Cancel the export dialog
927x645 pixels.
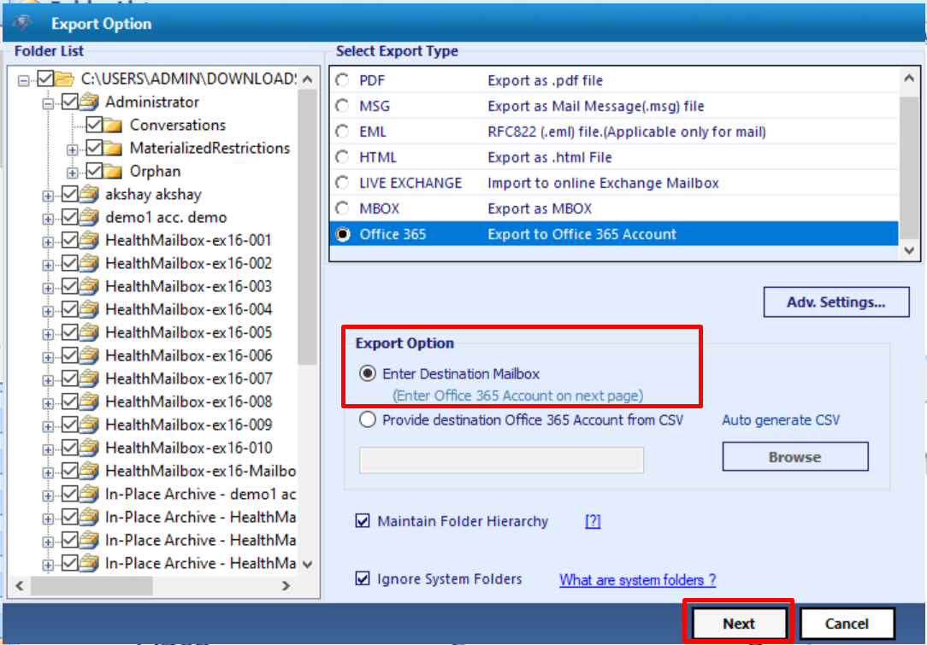click(x=847, y=623)
